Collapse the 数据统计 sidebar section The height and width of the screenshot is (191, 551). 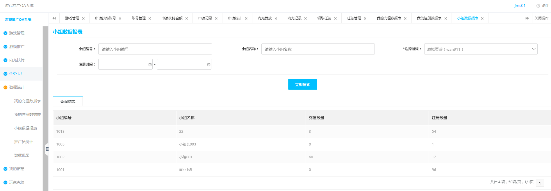(x=17, y=87)
